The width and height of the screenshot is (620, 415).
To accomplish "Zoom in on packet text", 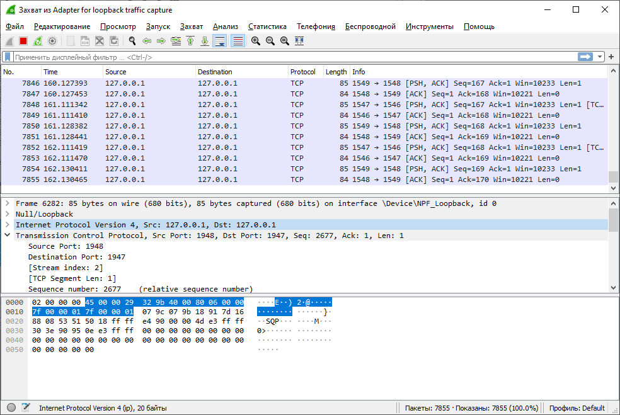I will pyautogui.click(x=256, y=41).
